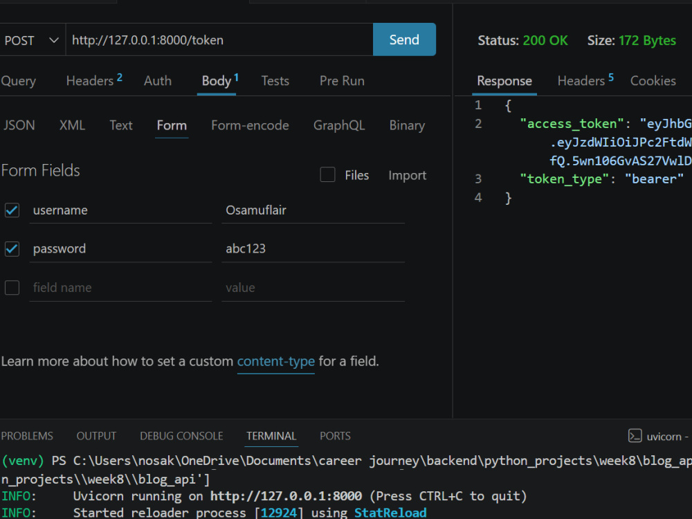The height and width of the screenshot is (519, 692).
Task: Click the 172 Bytes size text
Action: 647,41
